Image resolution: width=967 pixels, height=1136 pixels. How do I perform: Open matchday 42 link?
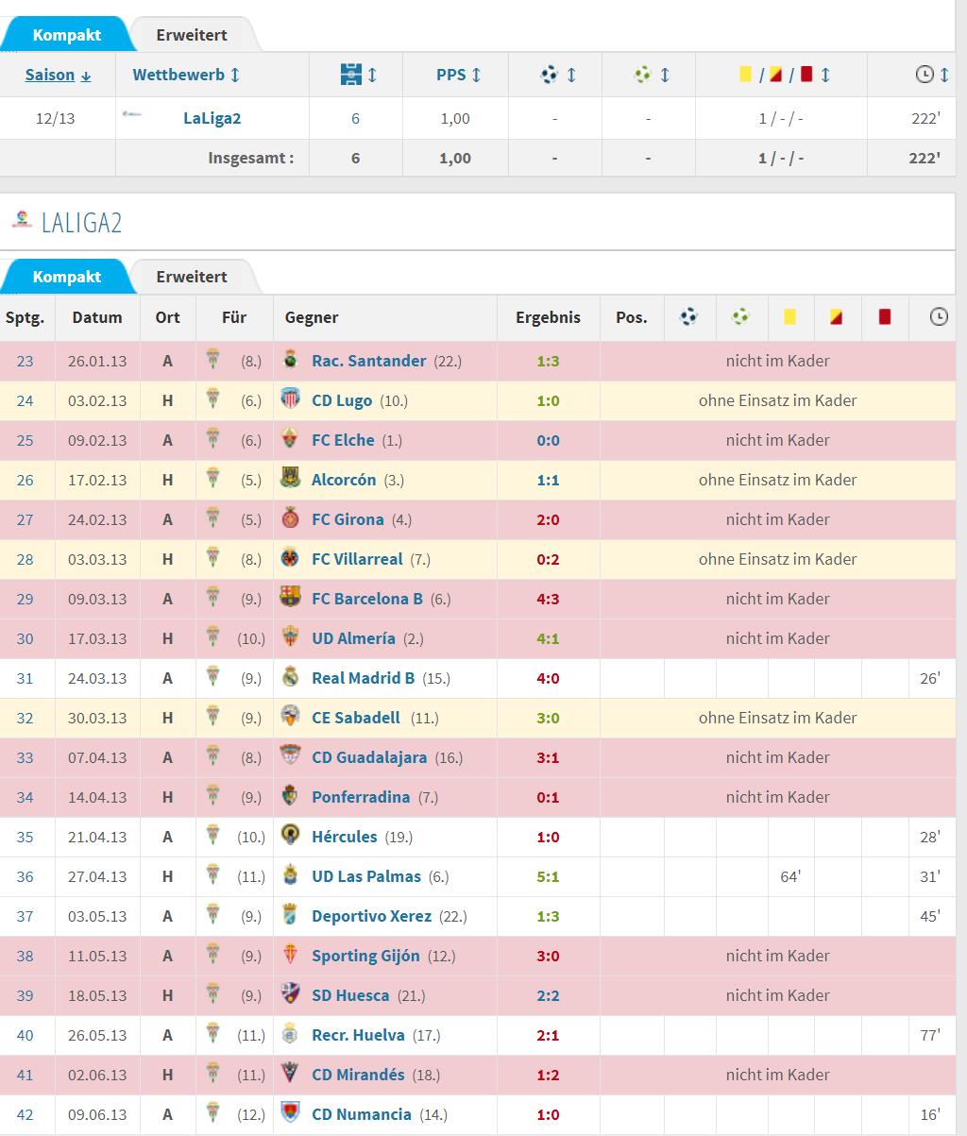(x=25, y=1114)
